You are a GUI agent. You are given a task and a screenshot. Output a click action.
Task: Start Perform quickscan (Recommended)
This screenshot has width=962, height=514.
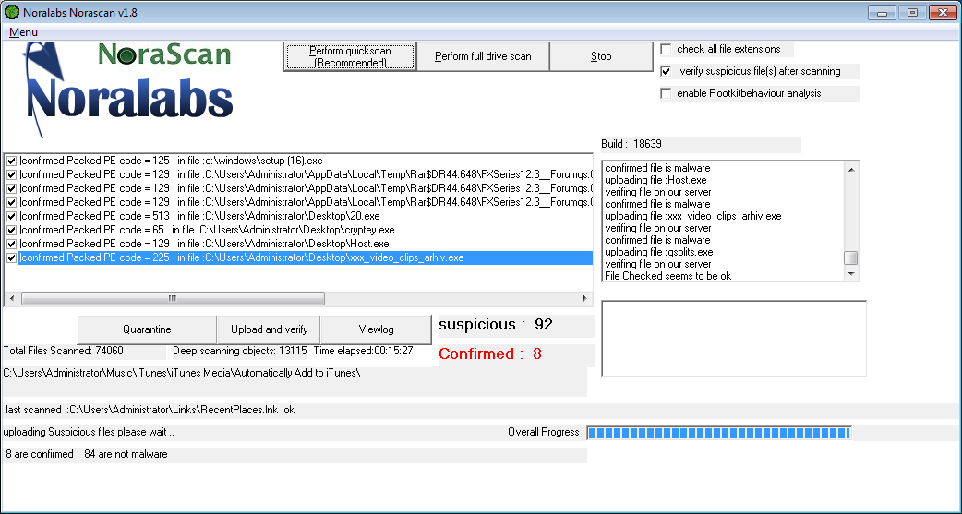pos(350,56)
